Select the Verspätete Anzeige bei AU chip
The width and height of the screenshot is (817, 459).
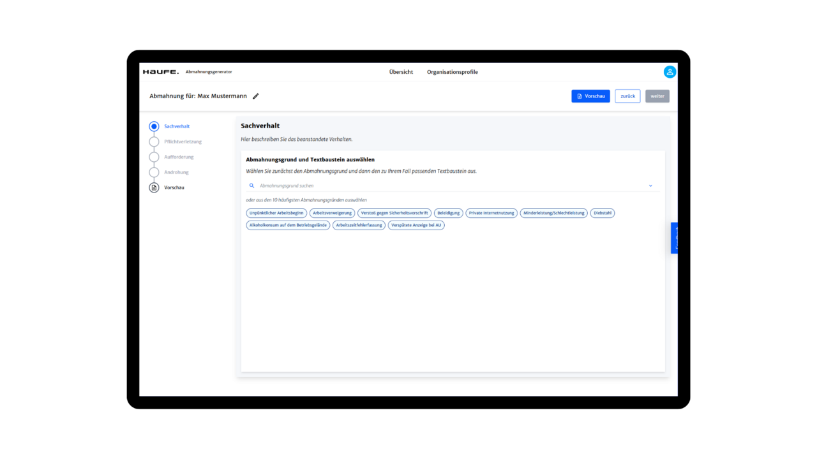[416, 225]
